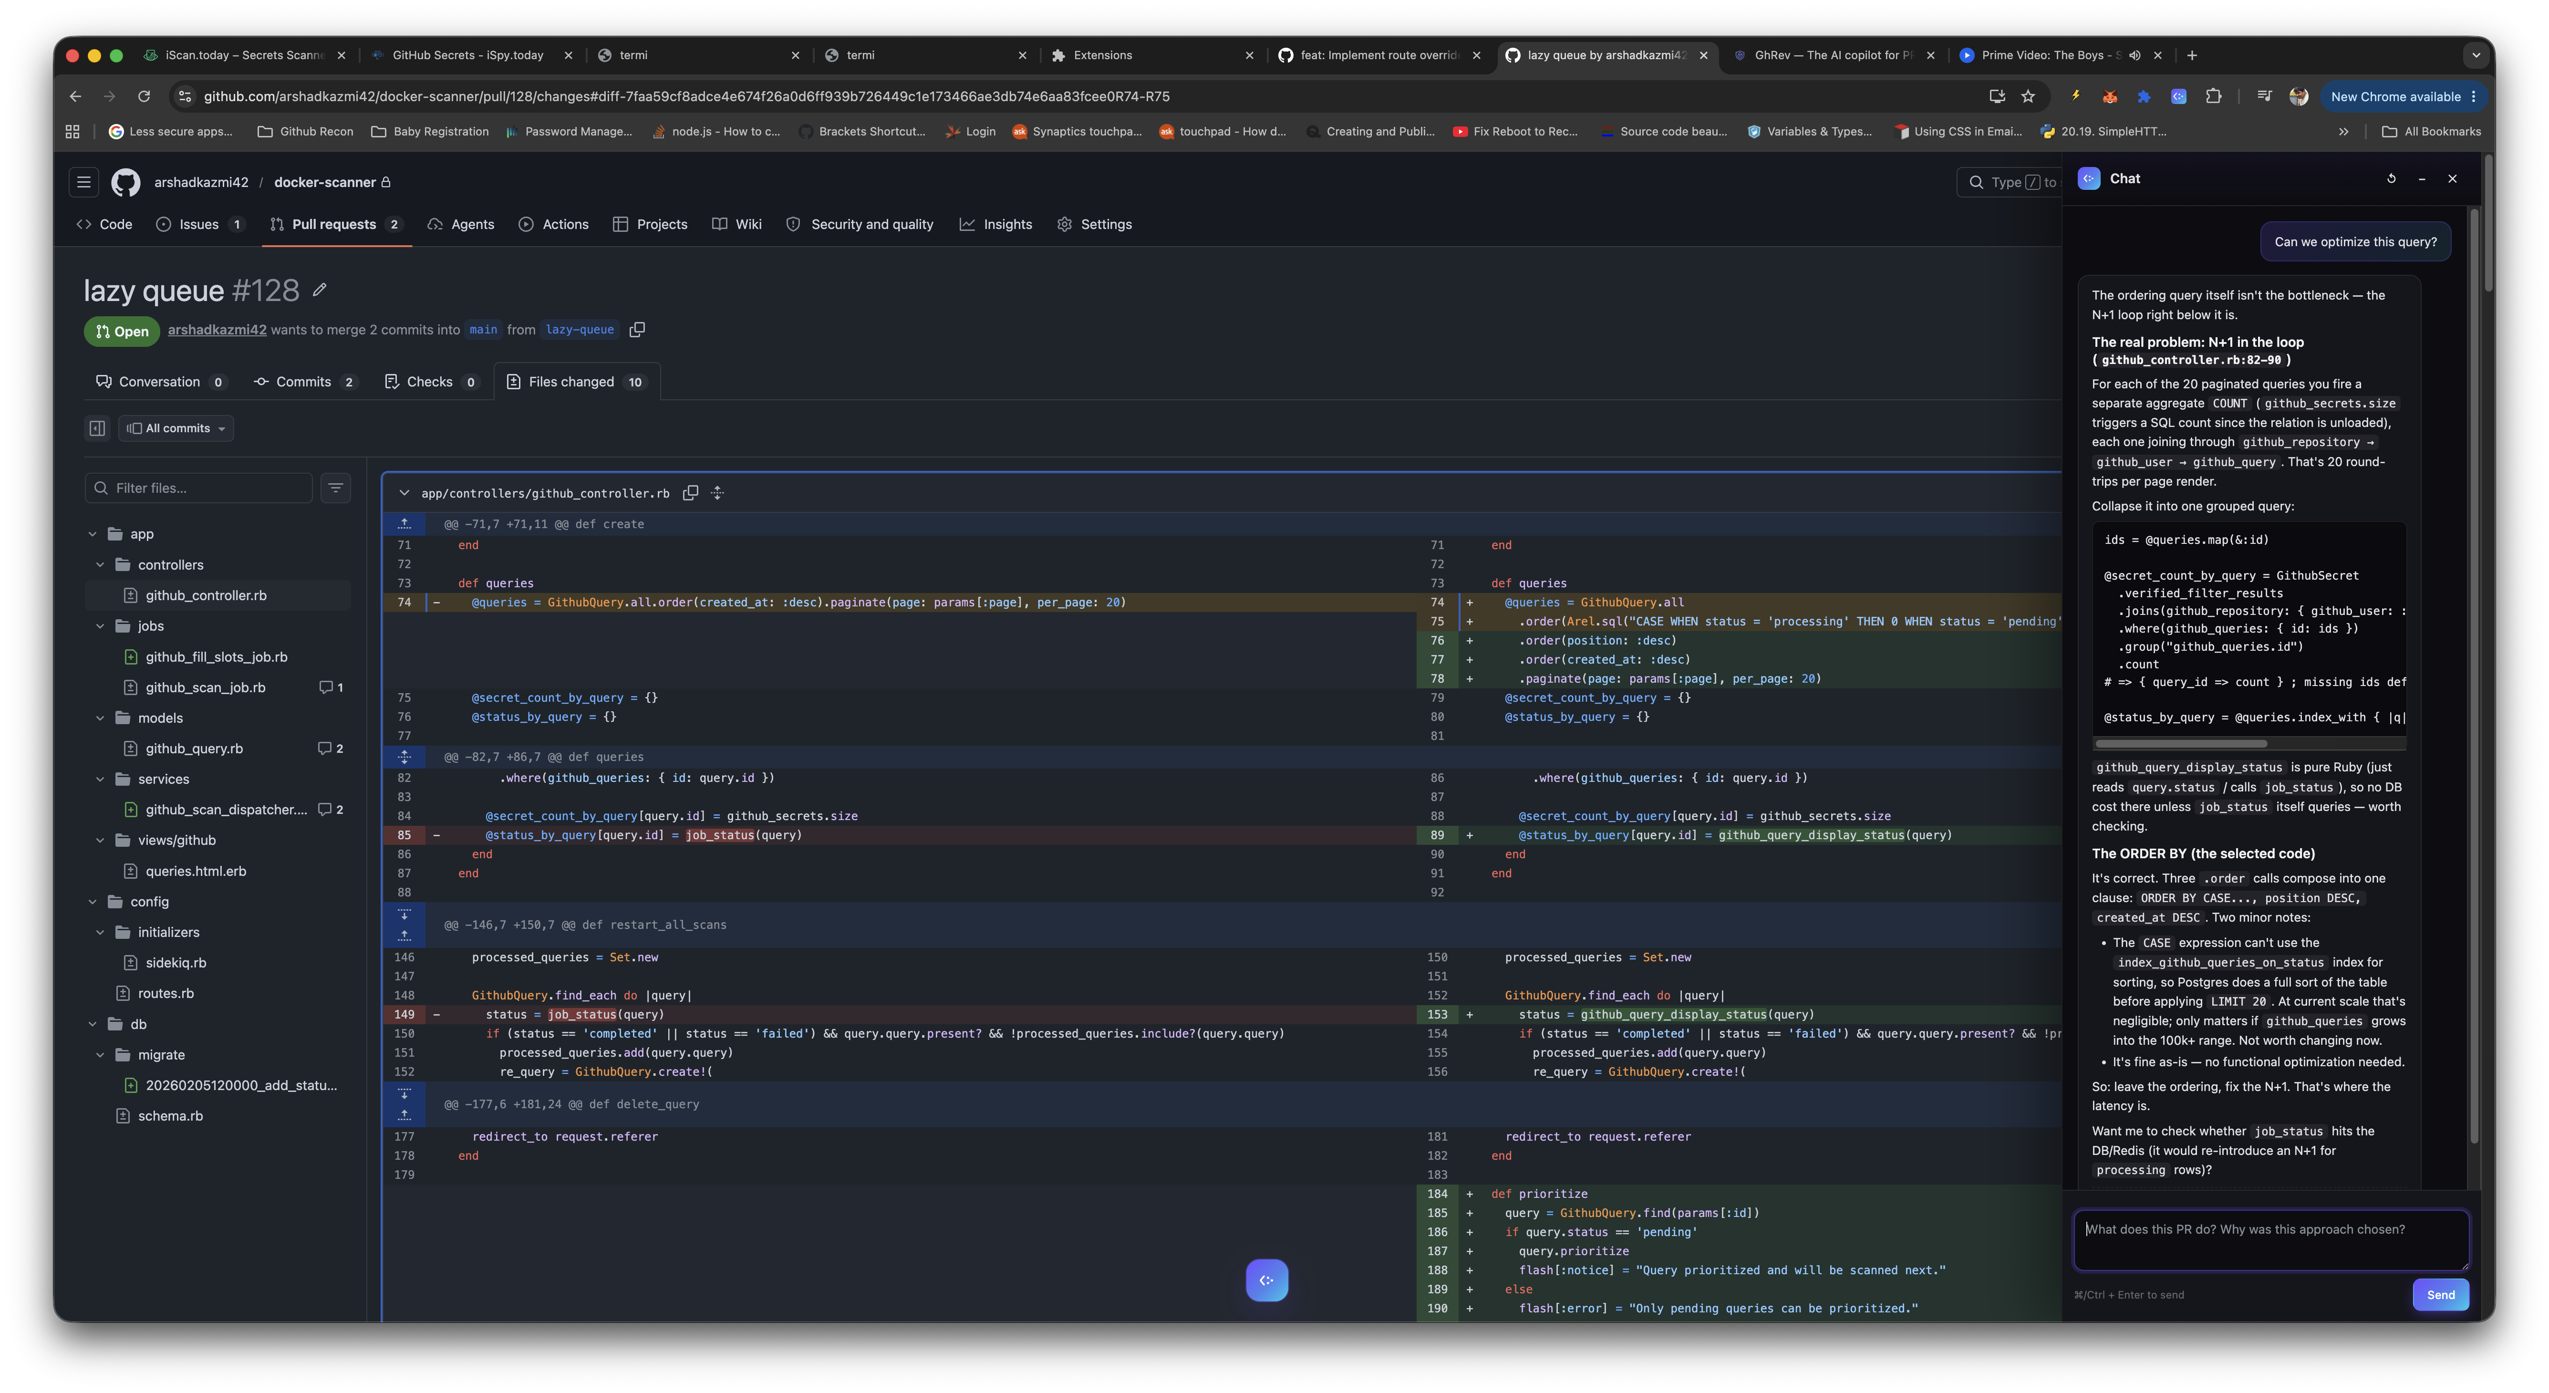Viewport: 2549px width, 1393px height.
Task: Bookmark this page star icon
Action: 2028,96
